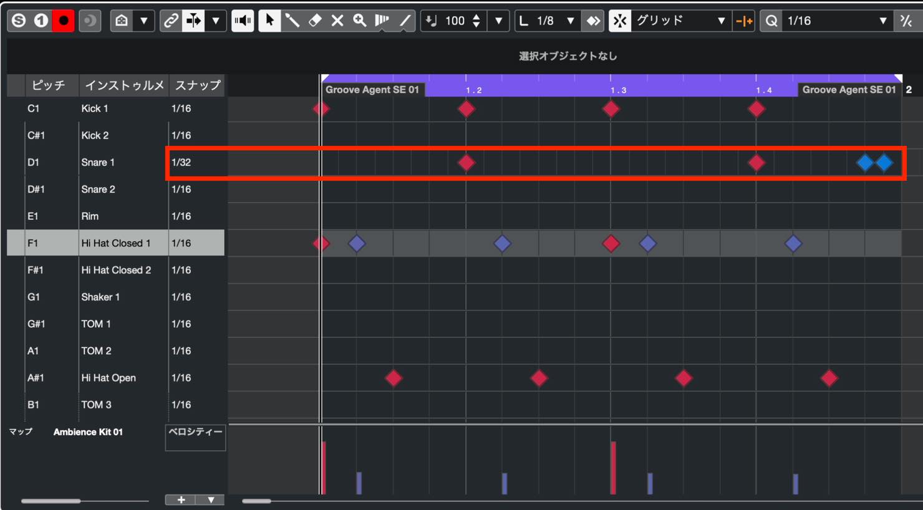Select the Erase tool
This screenshot has width=923, height=510.
pos(315,21)
